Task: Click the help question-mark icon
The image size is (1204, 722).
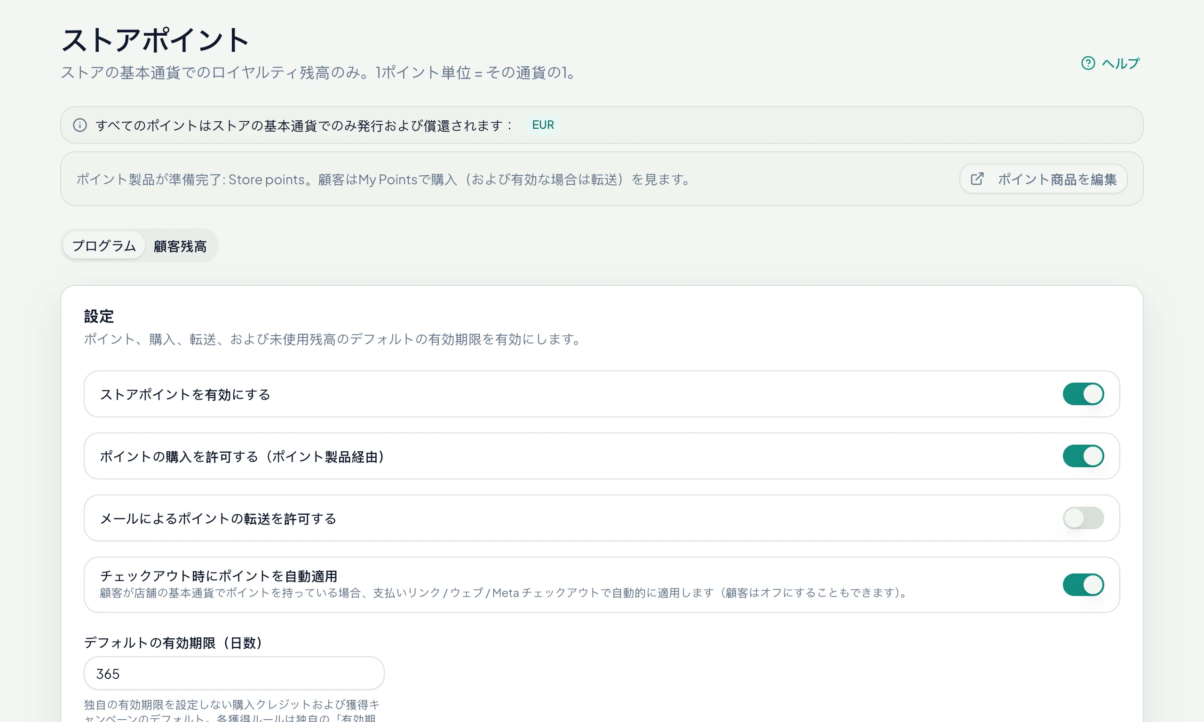Action: coord(1088,63)
